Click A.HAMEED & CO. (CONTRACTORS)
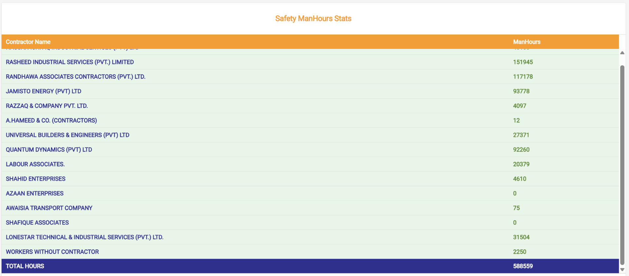This screenshot has height=276, width=629. point(51,120)
